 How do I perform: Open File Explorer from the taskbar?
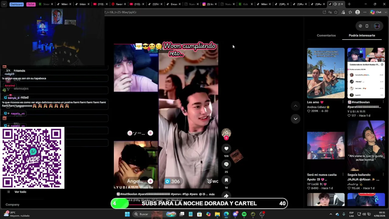click(x=217, y=214)
